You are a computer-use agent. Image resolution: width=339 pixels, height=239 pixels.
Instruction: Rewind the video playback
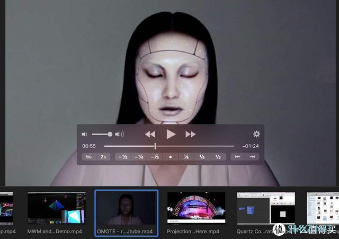150,134
